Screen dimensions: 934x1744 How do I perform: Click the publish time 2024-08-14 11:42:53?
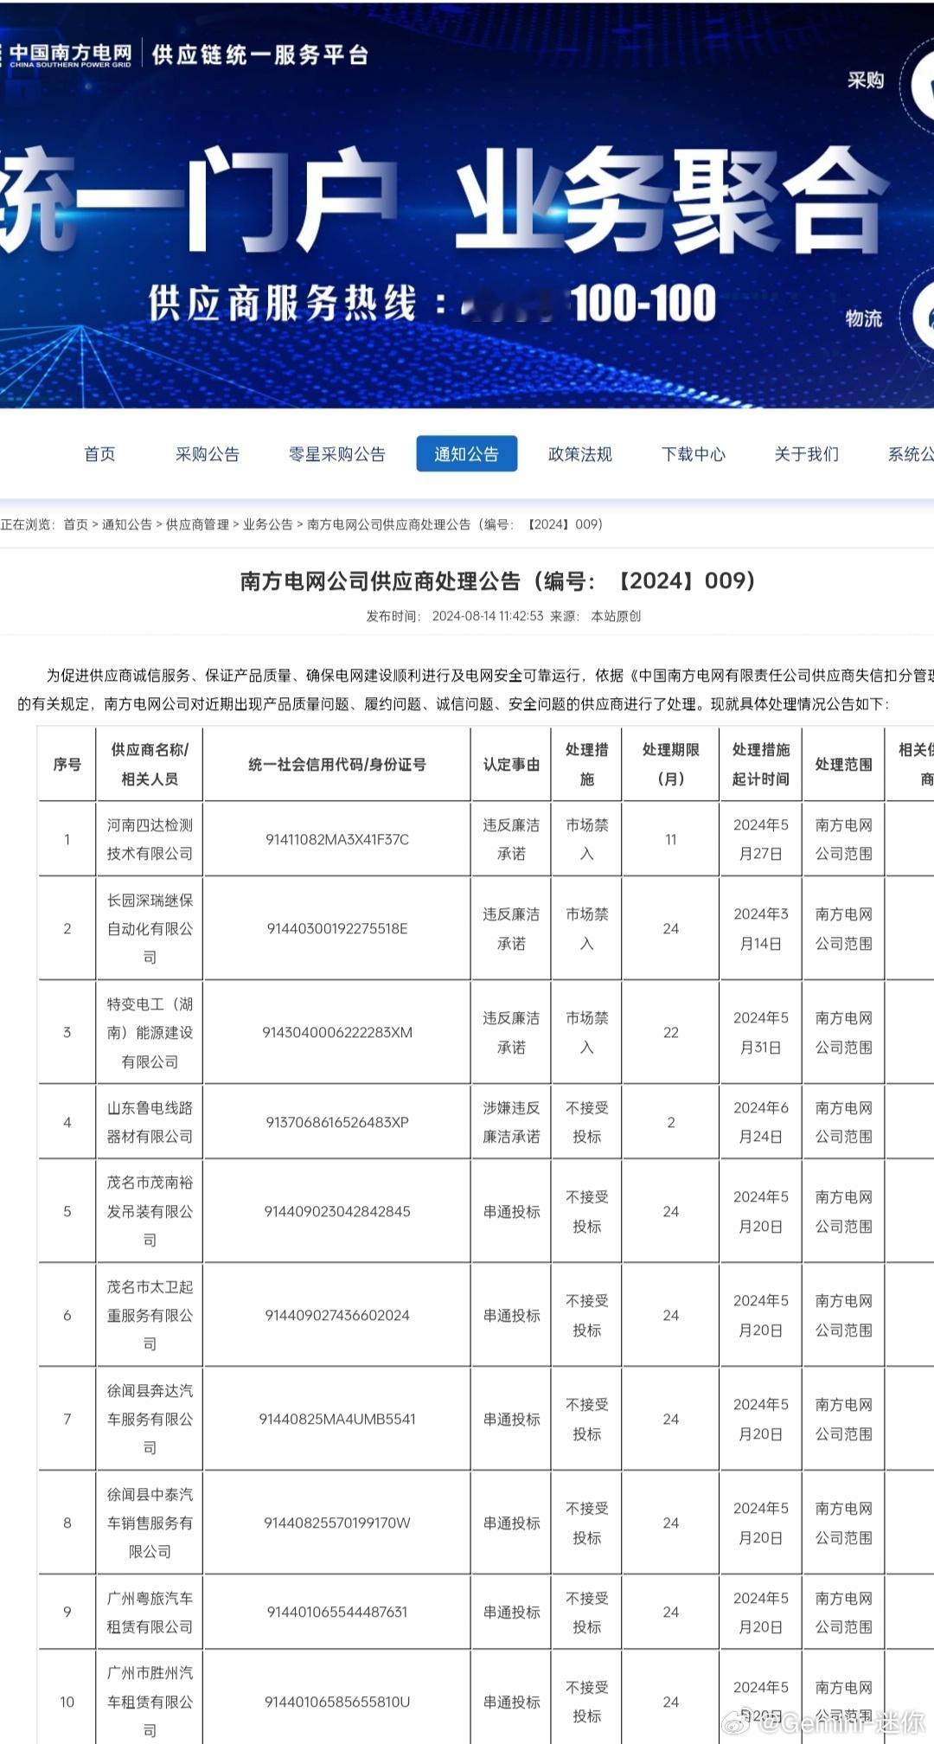tap(488, 616)
